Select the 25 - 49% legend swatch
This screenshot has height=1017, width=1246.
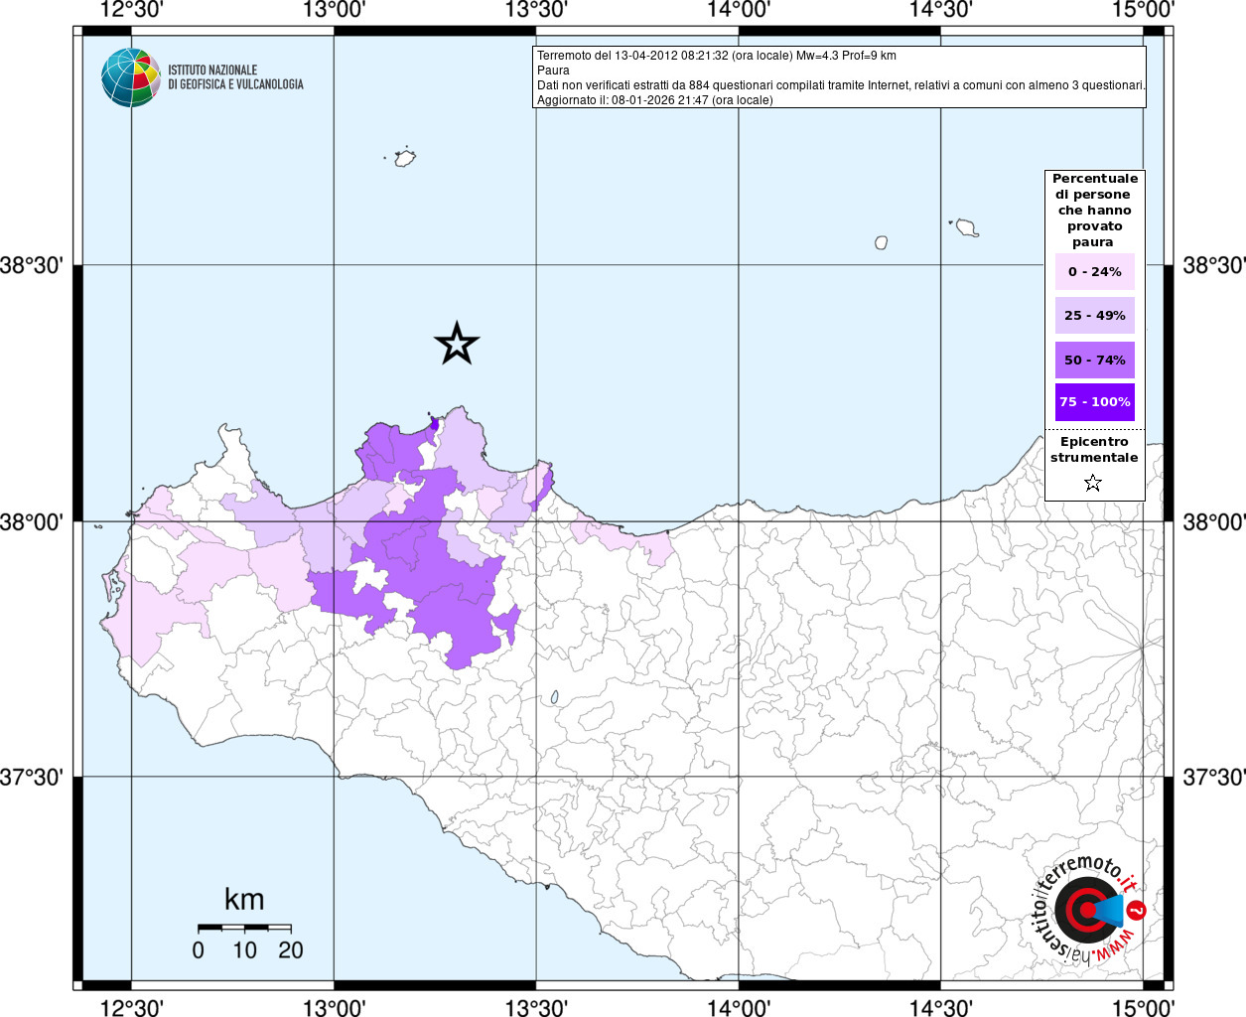pos(1094,315)
